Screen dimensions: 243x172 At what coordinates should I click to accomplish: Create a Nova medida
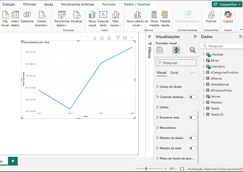tap(154, 18)
